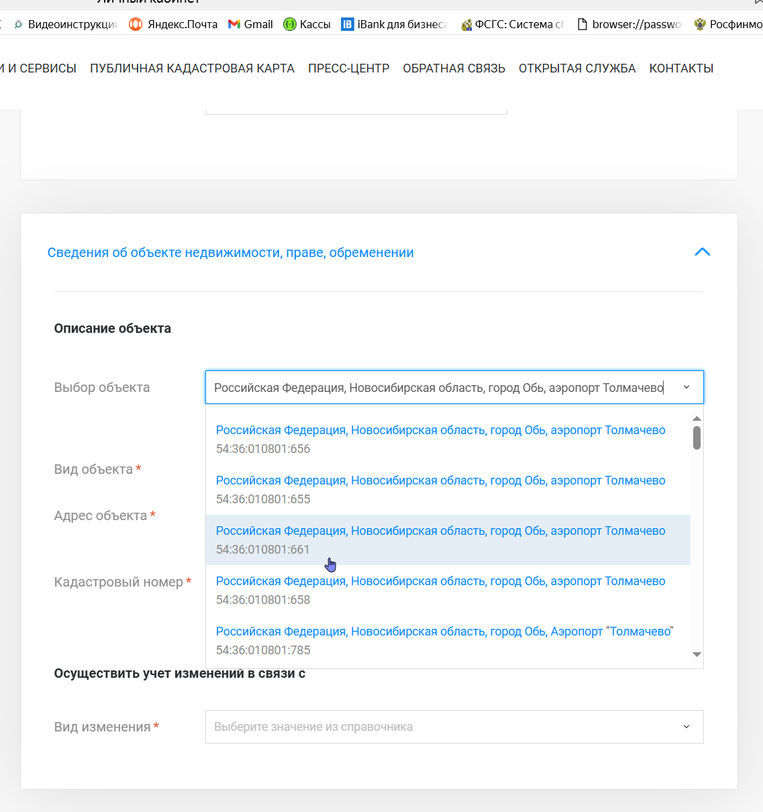Click the Осуществить учет изменений в связи с heading
Screen dimensions: 763x812
[x=180, y=674]
